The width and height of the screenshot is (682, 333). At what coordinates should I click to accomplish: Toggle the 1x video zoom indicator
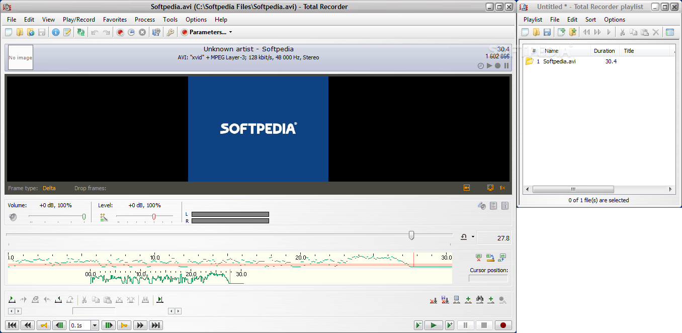pos(502,188)
